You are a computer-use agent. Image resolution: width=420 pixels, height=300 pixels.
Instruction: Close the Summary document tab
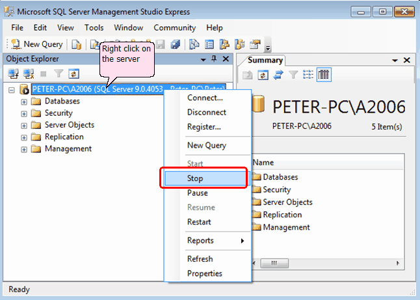pos(406,60)
